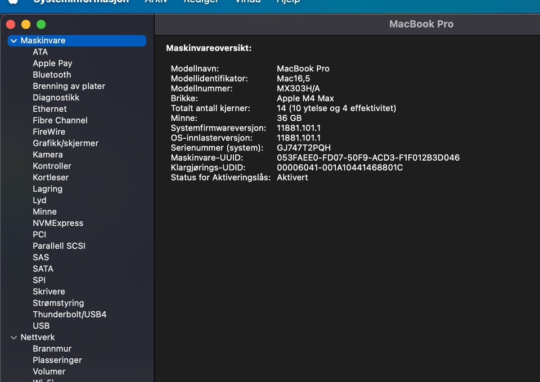Select Lagring in the sidebar
Viewport: 540px width, 382px height.
pyautogui.click(x=47, y=189)
